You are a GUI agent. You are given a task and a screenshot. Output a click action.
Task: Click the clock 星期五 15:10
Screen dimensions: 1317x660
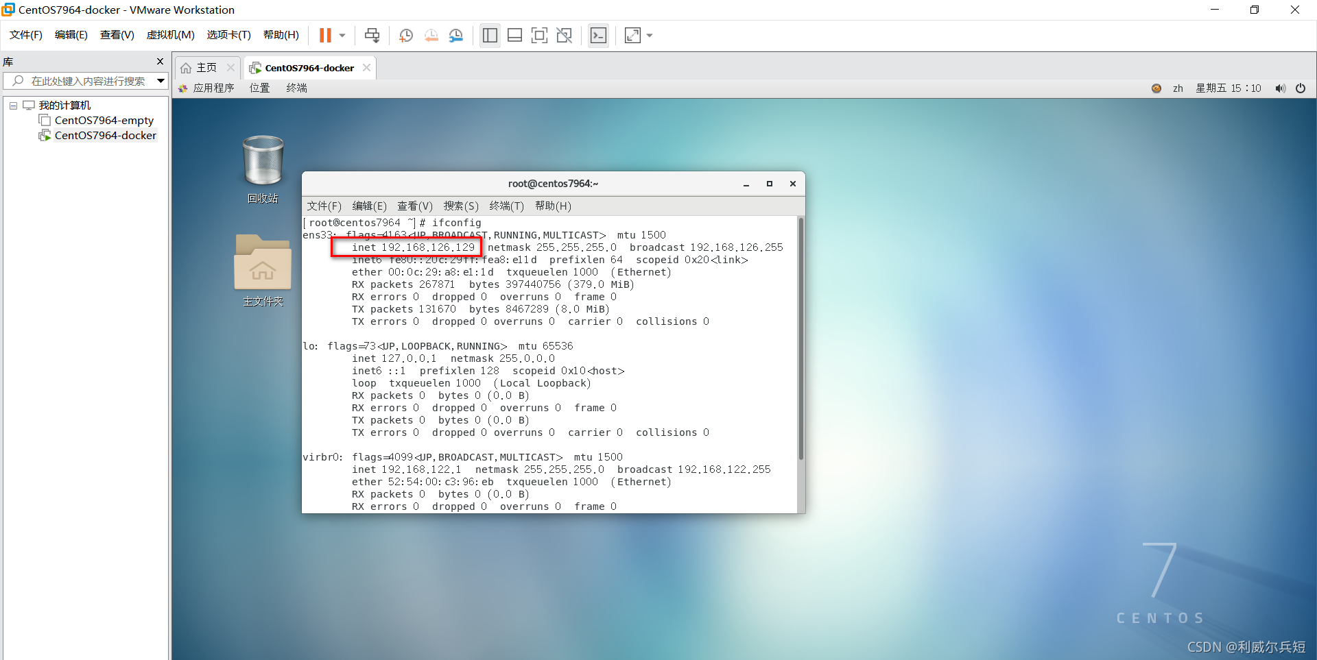(1229, 88)
